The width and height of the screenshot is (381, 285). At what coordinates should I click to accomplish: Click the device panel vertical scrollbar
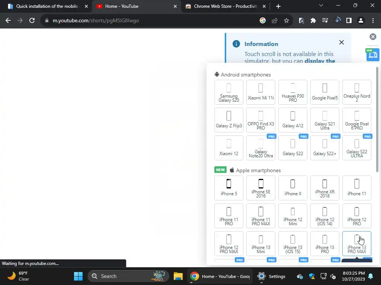coord(377,120)
